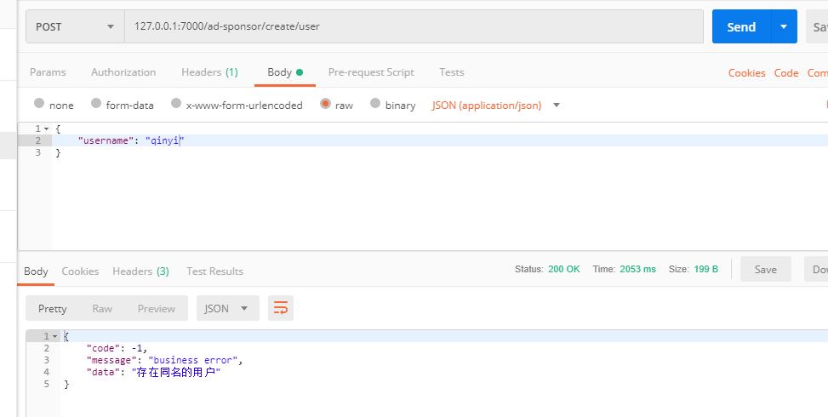The height and width of the screenshot is (417, 828).
Task: Switch to response Body tab
Action: coord(36,271)
